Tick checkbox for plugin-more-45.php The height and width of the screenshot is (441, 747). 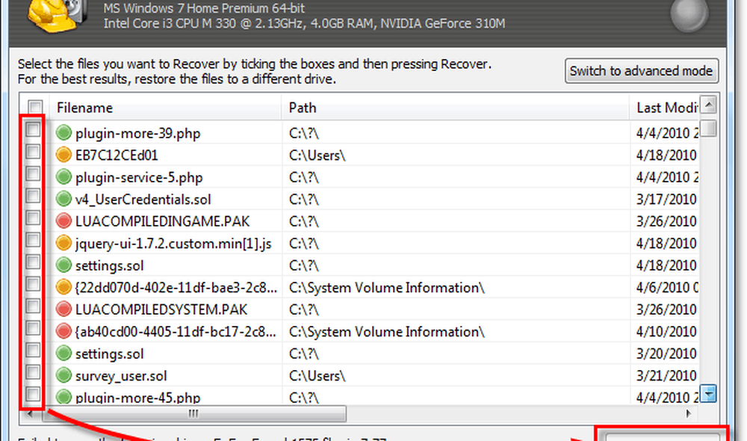coord(33,394)
